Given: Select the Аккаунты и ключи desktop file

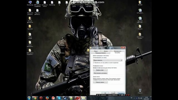Looking at the screenshot, I should [x=45, y=4].
